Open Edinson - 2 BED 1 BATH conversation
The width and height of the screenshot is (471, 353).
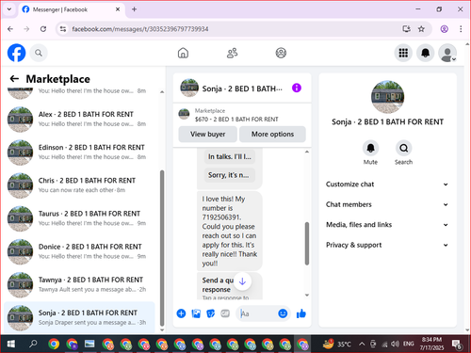tap(80, 152)
